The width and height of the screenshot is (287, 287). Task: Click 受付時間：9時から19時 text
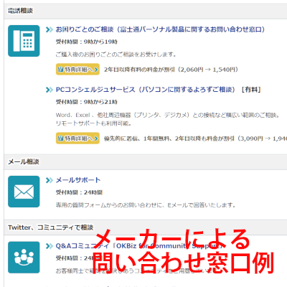click(x=87, y=42)
